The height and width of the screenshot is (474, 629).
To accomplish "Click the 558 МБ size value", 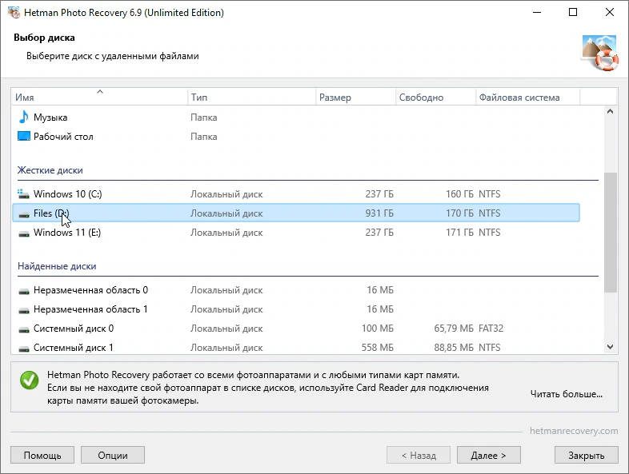I will click(377, 348).
